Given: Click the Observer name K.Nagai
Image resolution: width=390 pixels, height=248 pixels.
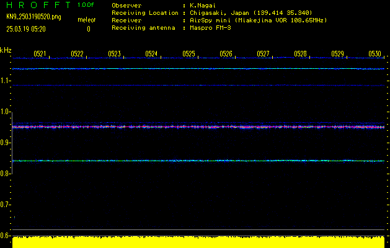Looking at the screenshot, I should coord(203,5).
